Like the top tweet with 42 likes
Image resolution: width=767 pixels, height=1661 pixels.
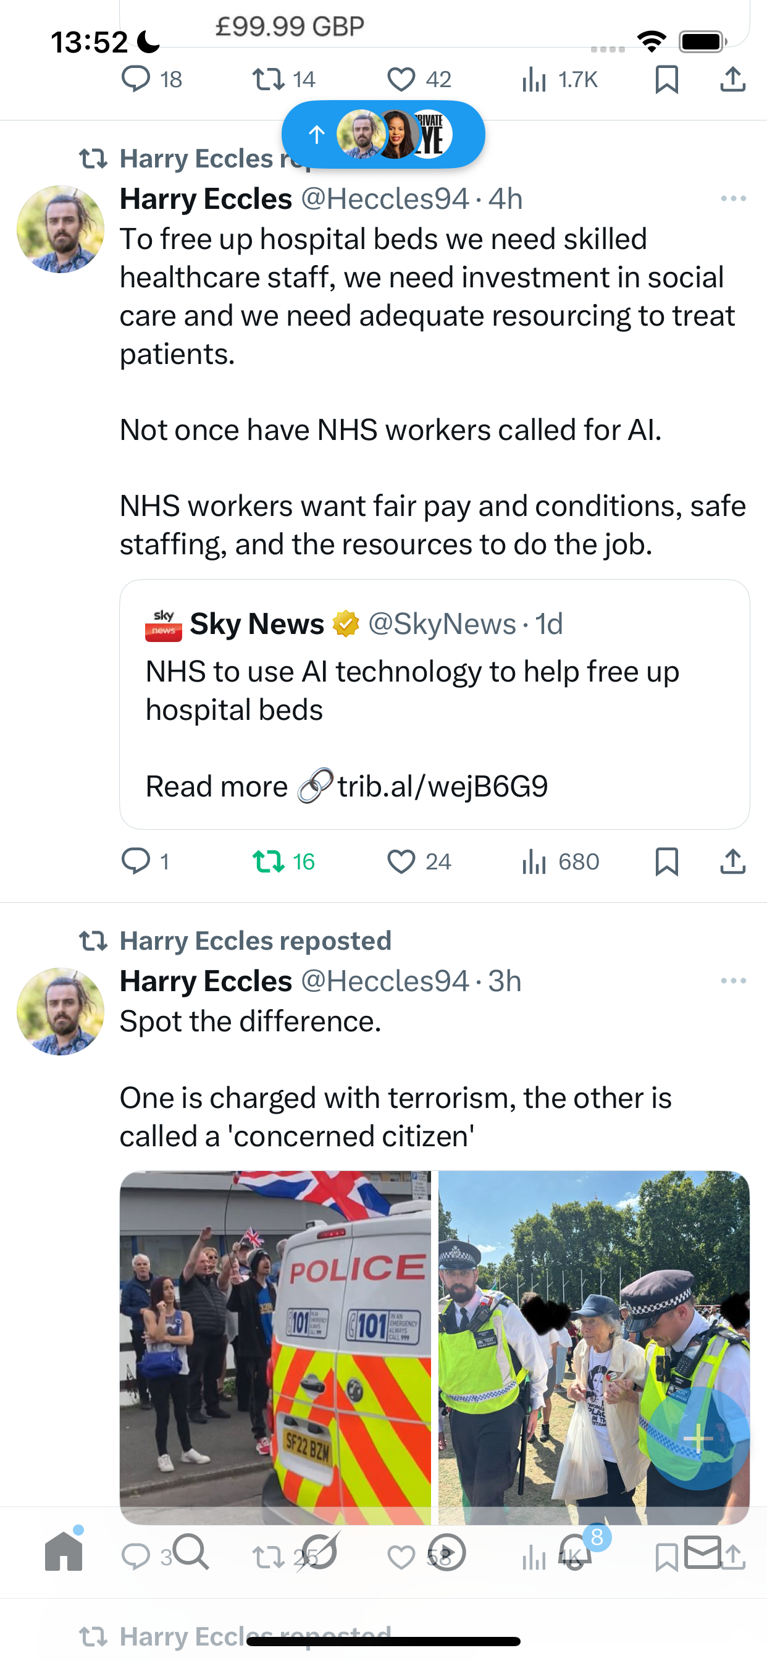(401, 79)
